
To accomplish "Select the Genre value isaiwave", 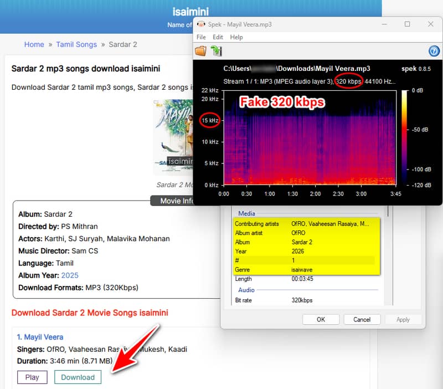I will (302, 269).
